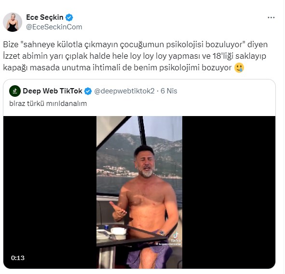285x274 pixels.
Task: Click the white cup on the table
Action: pos(118,231)
